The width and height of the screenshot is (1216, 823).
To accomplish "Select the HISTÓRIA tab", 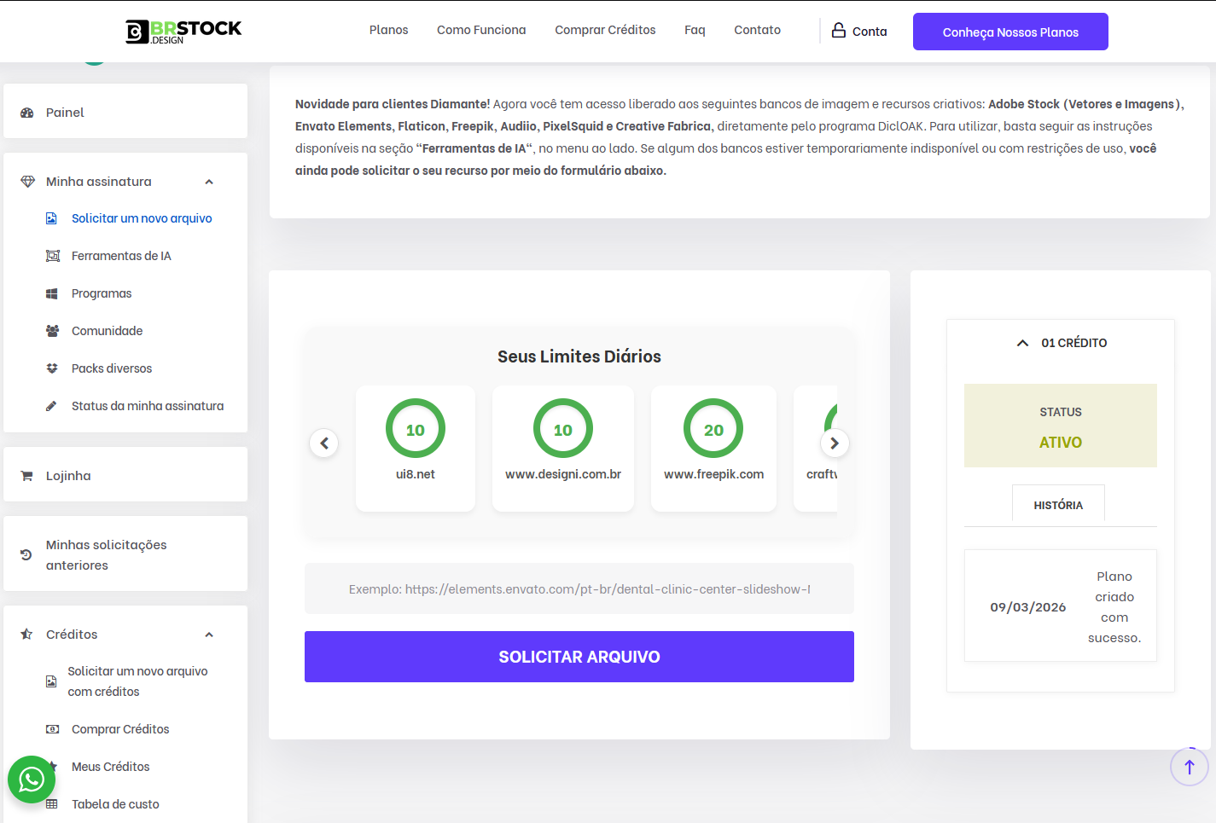I will (1058, 505).
